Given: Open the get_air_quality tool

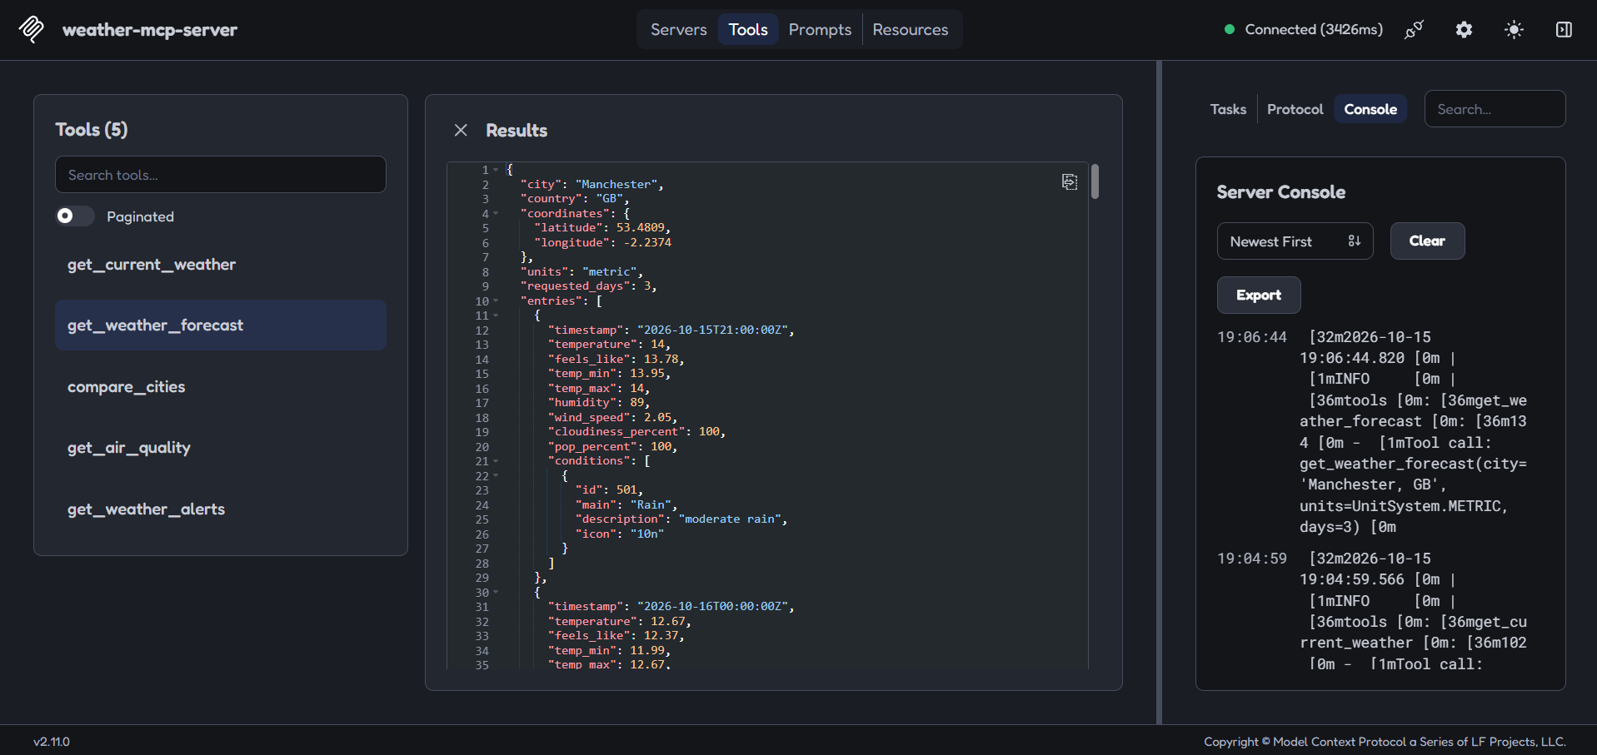Looking at the screenshot, I should tap(221, 447).
